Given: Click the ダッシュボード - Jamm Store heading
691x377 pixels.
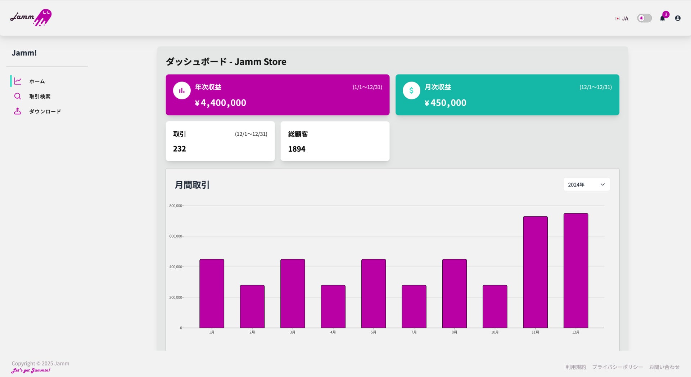Looking at the screenshot, I should [x=226, y=62].
